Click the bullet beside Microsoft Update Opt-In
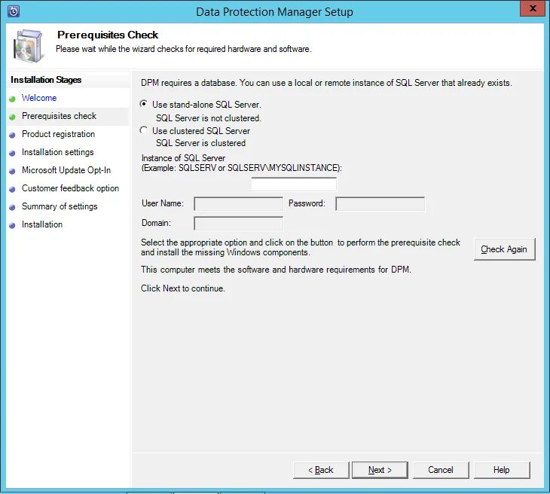 point(12,171)
